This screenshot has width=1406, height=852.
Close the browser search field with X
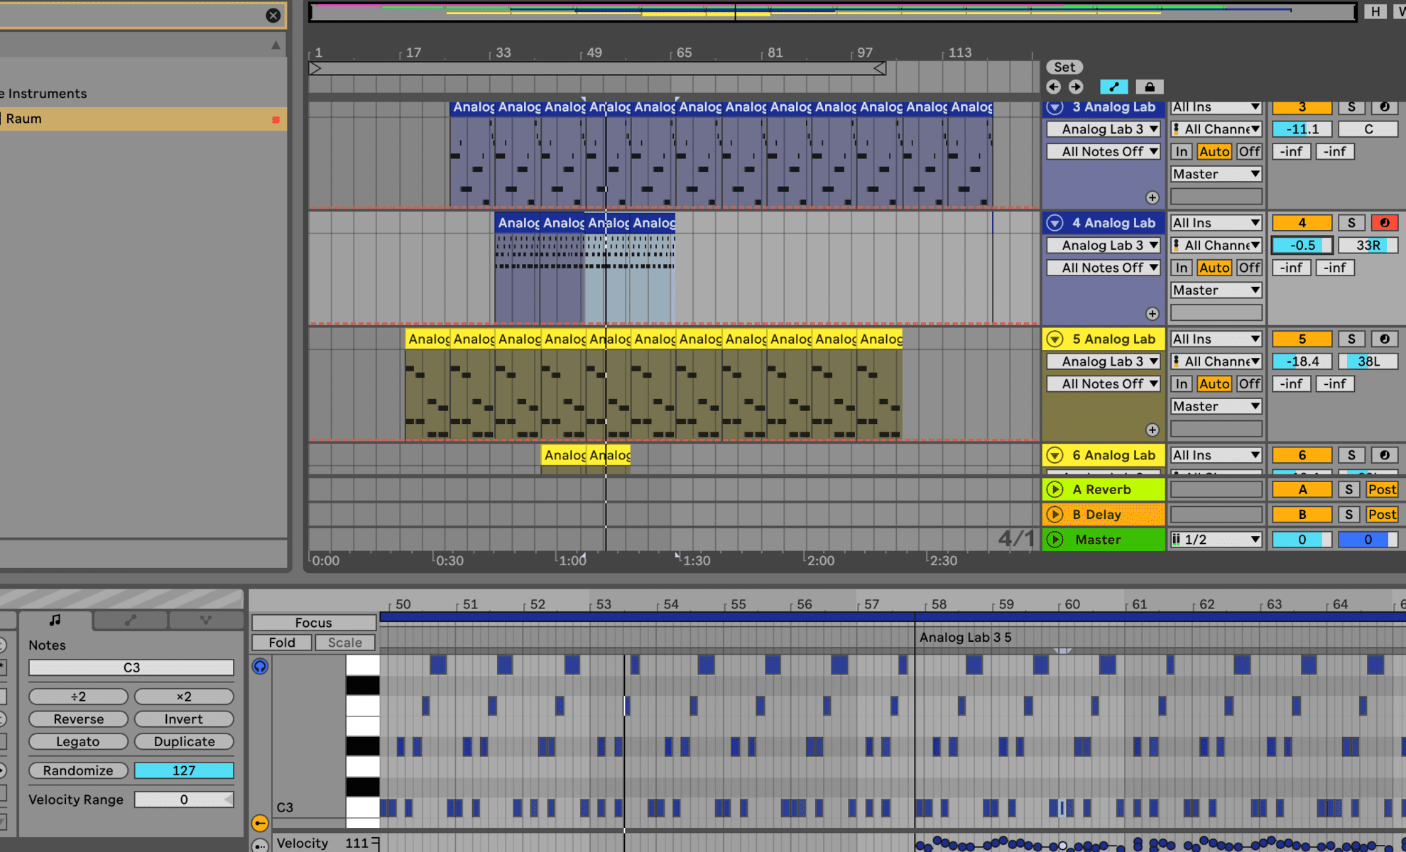coord(273,15)
